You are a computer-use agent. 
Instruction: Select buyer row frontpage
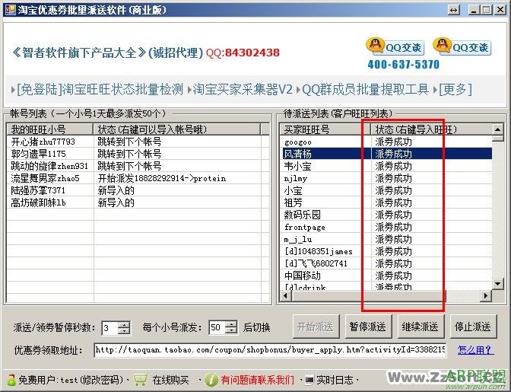pos(386,227)
